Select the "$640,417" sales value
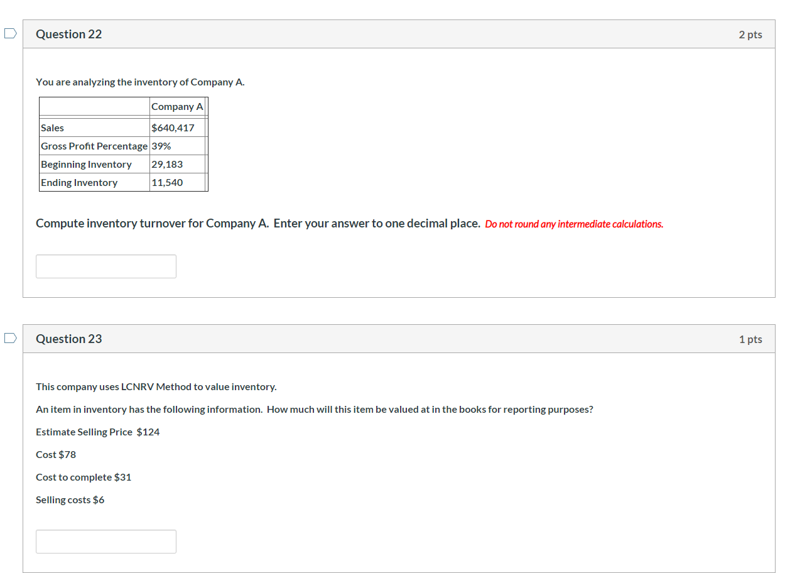This screenshot has width=790, height=573. pyautogui.click(x=173, y=128)
